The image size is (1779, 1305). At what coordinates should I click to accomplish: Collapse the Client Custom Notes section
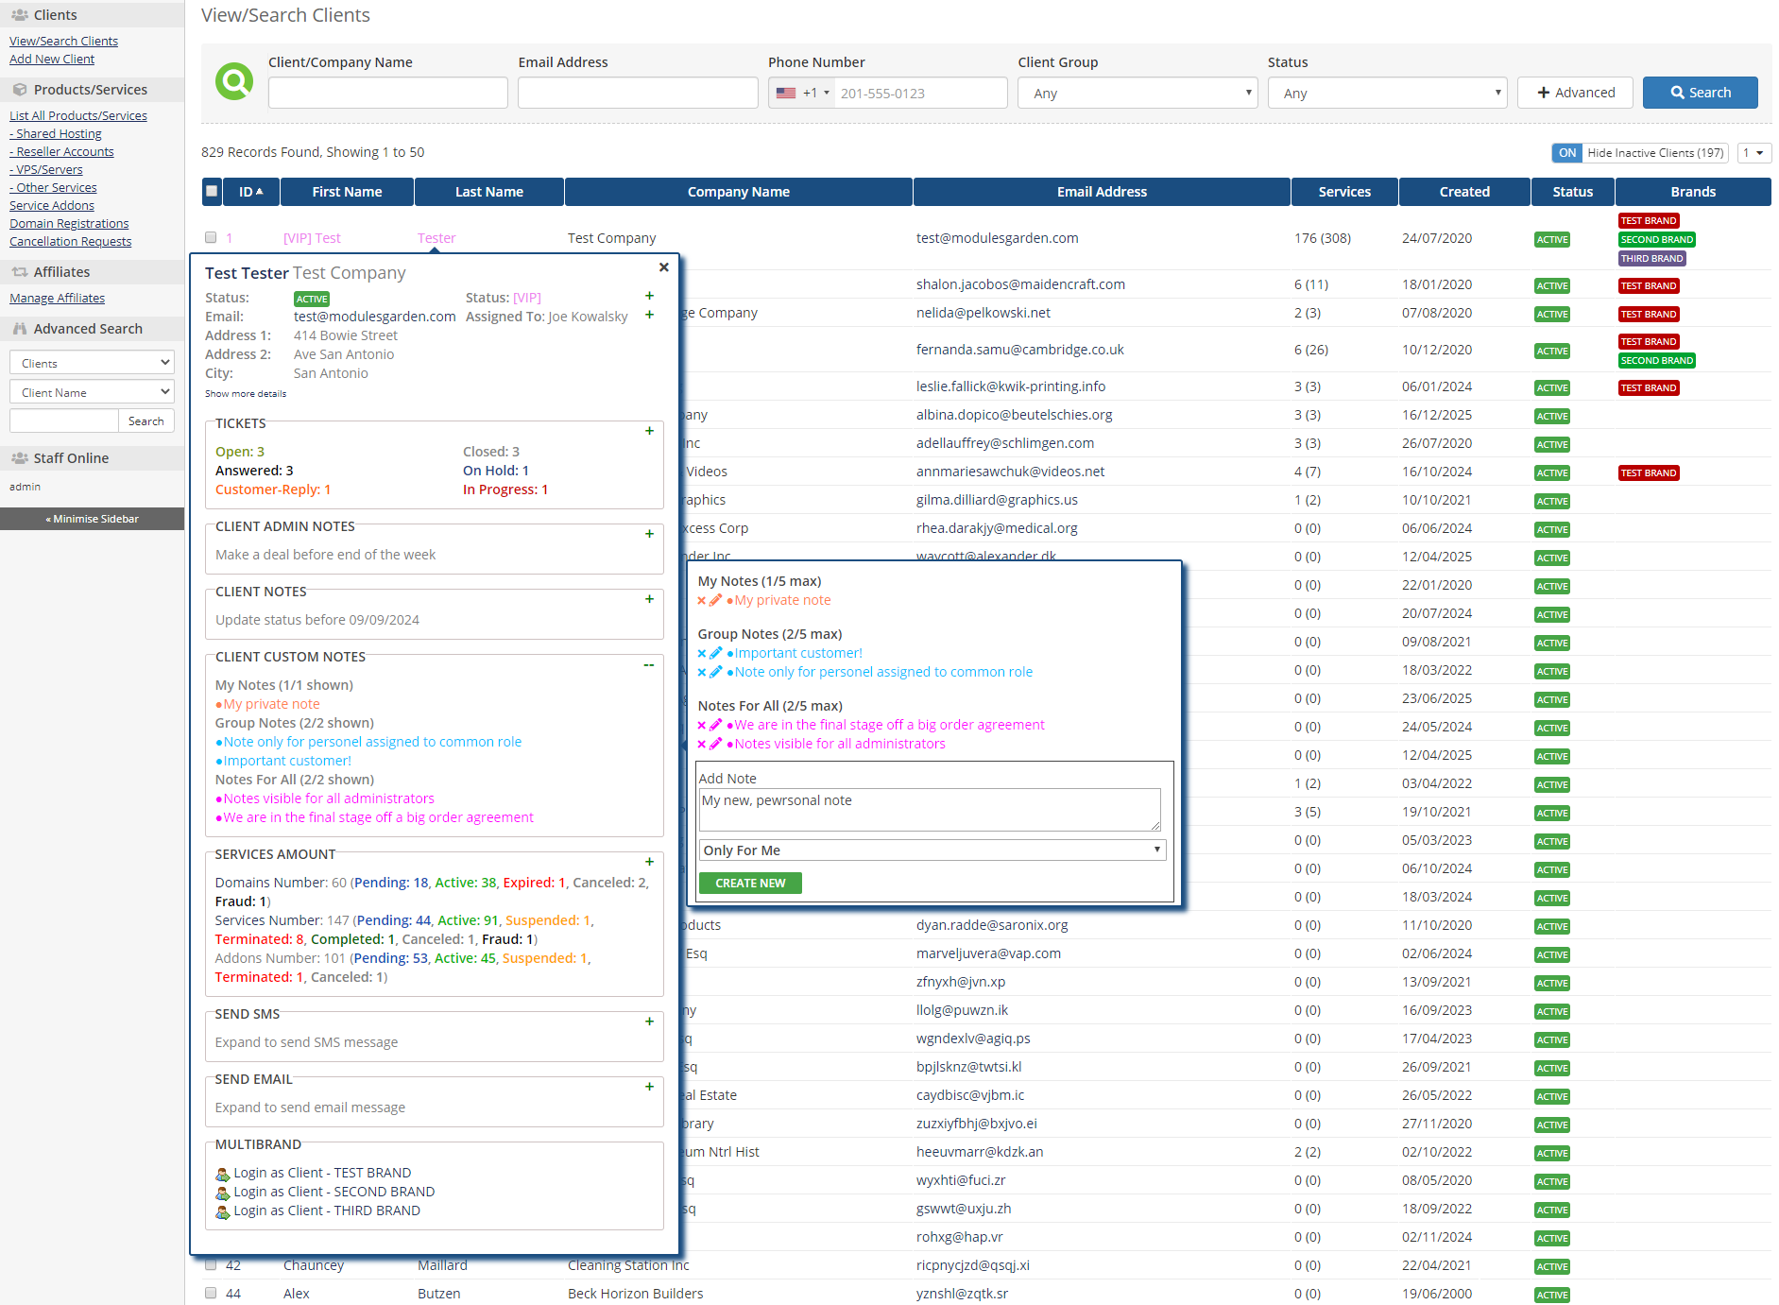[649, 665]
